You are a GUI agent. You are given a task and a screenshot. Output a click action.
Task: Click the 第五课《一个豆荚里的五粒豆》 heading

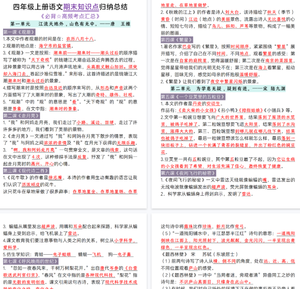193,97
